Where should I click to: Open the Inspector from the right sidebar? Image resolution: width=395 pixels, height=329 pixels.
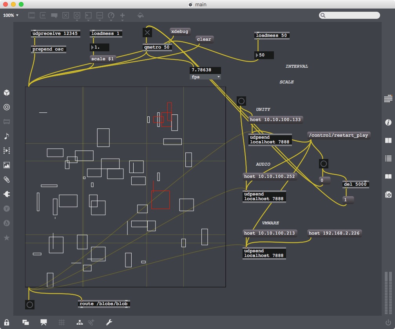(388, 123)
